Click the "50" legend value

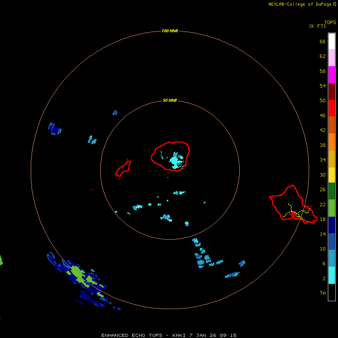tap(323, 100)
